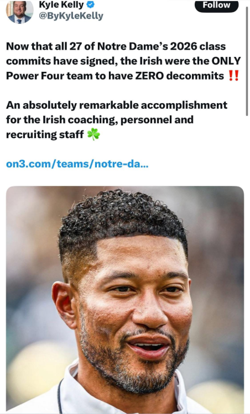
Task: Click the "recruiting staff" text
Action: tap(45, 134)
